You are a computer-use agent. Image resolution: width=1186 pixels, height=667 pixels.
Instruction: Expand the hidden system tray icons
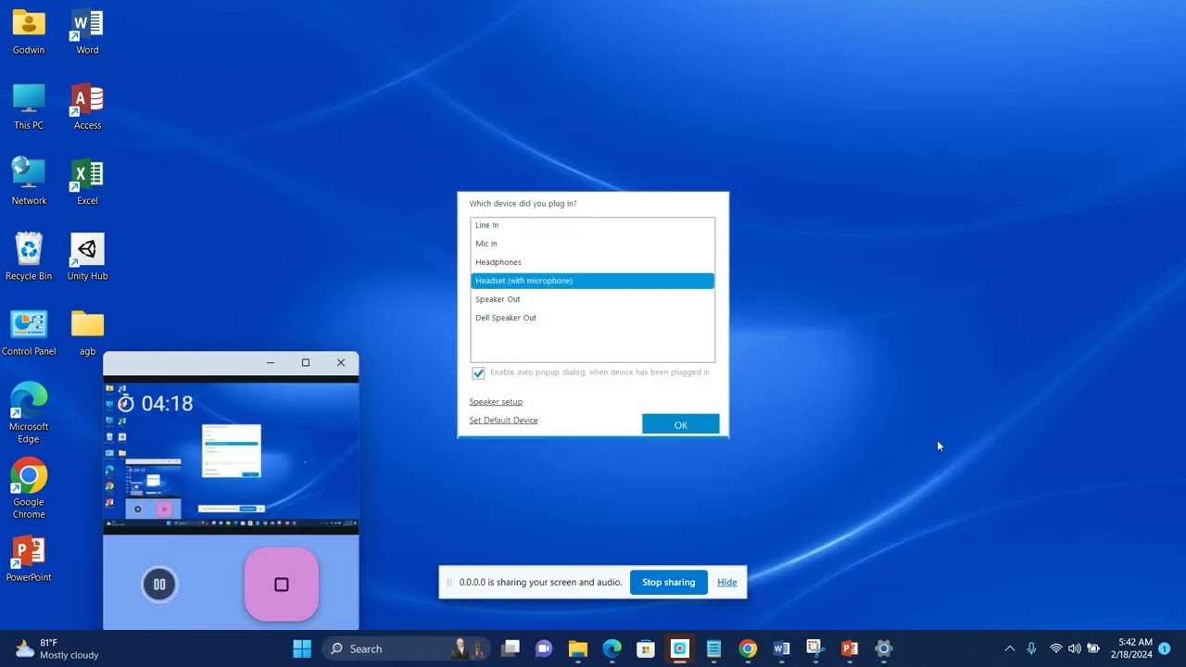[1010, 648]
